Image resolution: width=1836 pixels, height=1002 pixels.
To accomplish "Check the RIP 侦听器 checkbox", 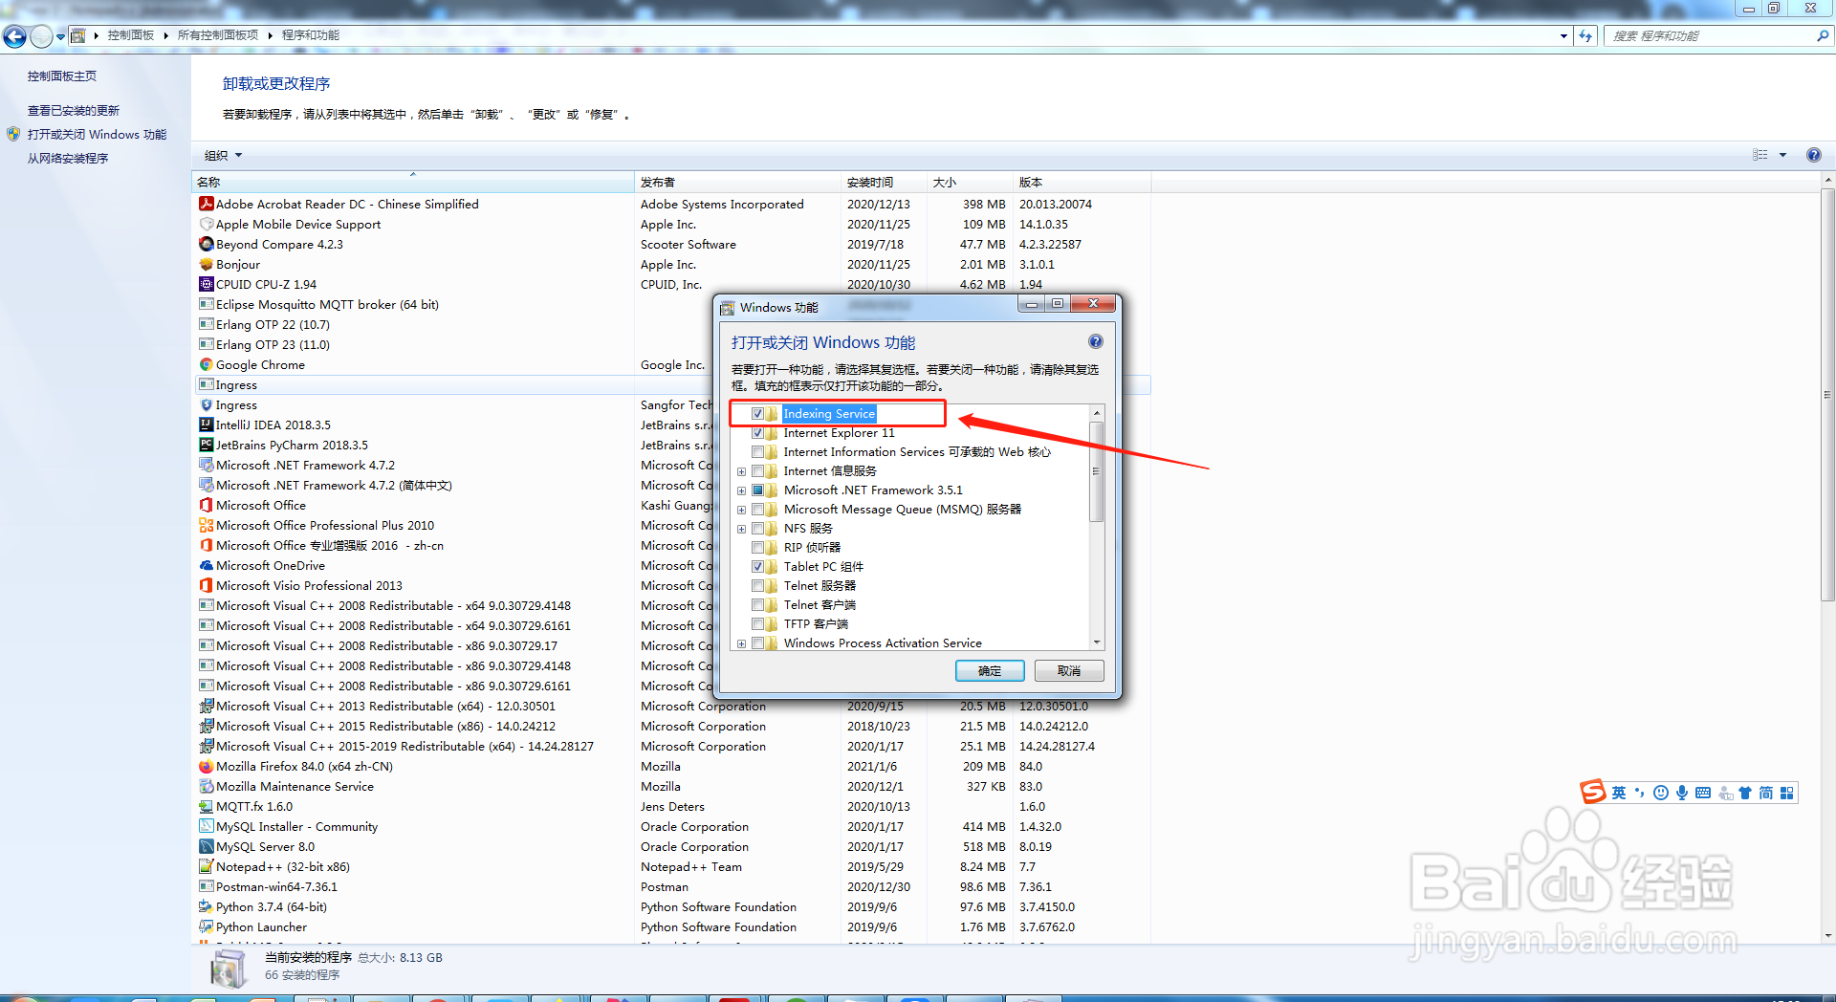I will point(757,548).
